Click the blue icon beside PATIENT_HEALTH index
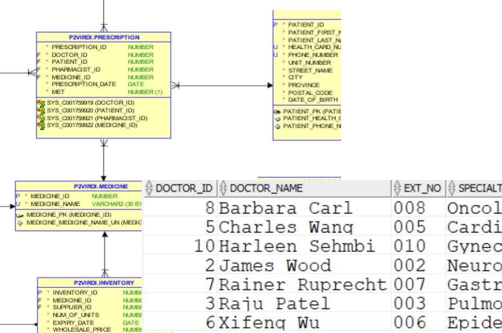The image size is (502, 333). point(278,118)
